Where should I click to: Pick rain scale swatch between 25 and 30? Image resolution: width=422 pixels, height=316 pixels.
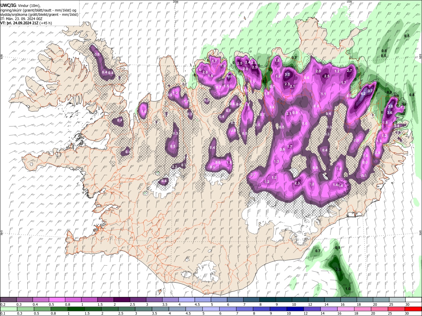(x=397, y=309)
